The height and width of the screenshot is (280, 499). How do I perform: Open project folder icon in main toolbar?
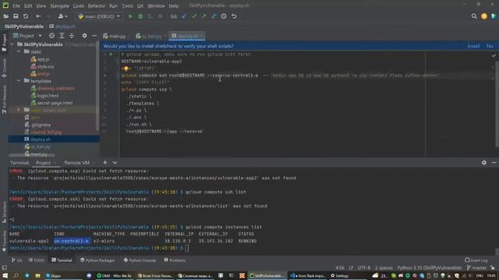coord(5,16)
